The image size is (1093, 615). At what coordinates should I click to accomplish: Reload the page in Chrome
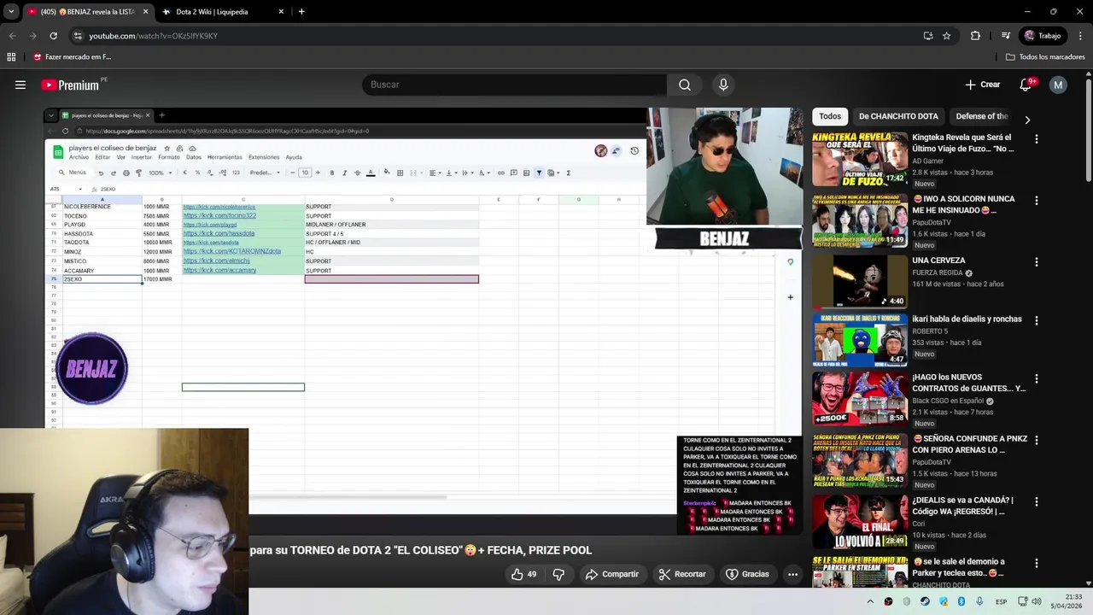[x=53, y=36]
